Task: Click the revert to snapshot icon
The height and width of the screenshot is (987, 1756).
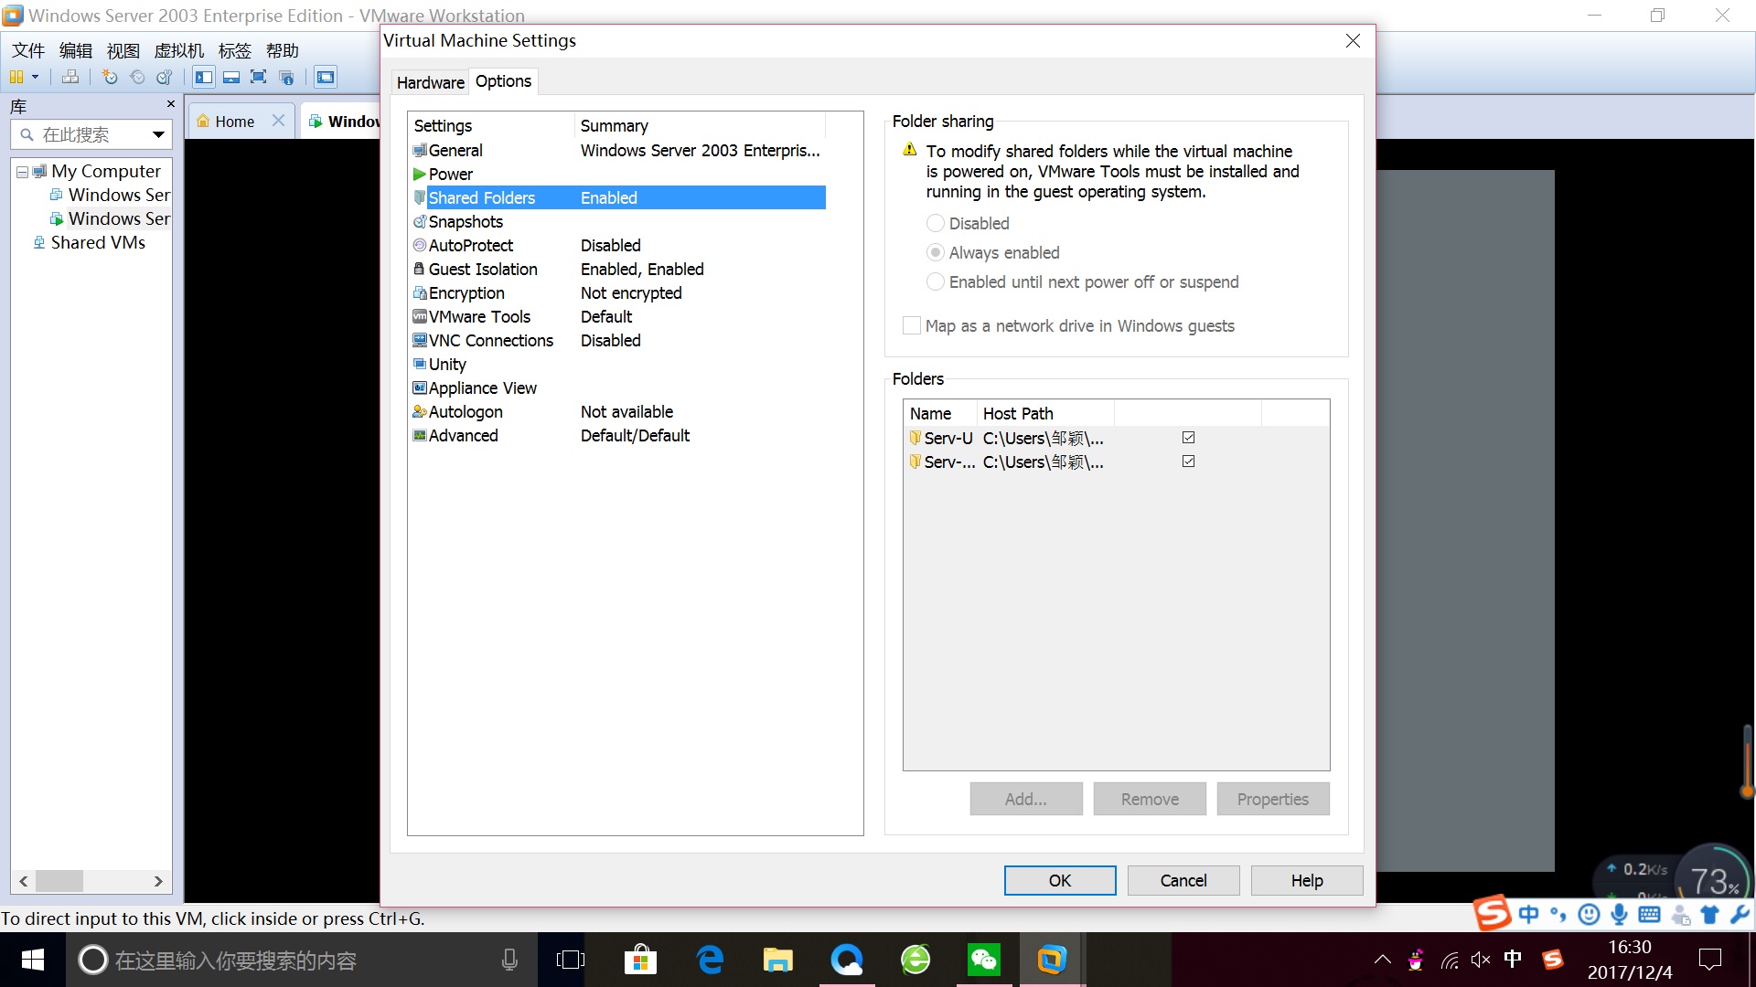Action: click(137, 78)
